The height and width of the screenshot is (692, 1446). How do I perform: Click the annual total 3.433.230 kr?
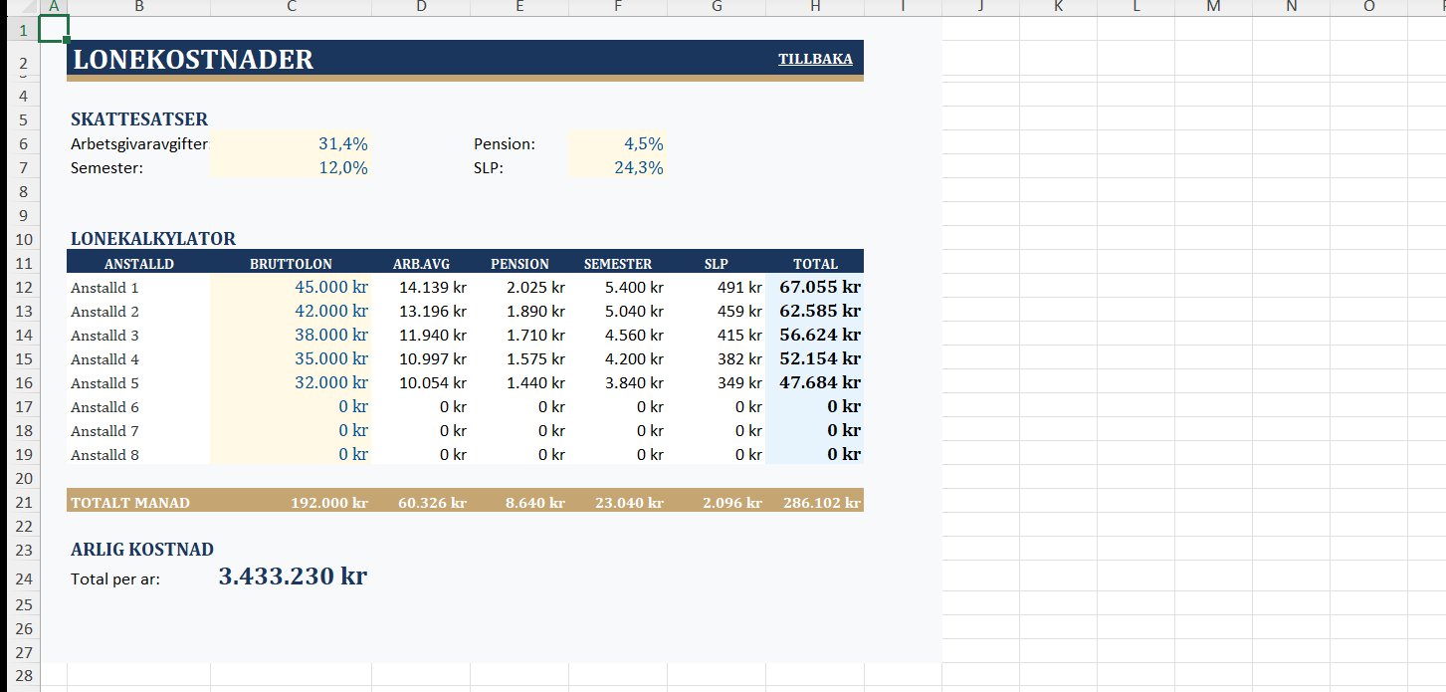pos(293,577)
